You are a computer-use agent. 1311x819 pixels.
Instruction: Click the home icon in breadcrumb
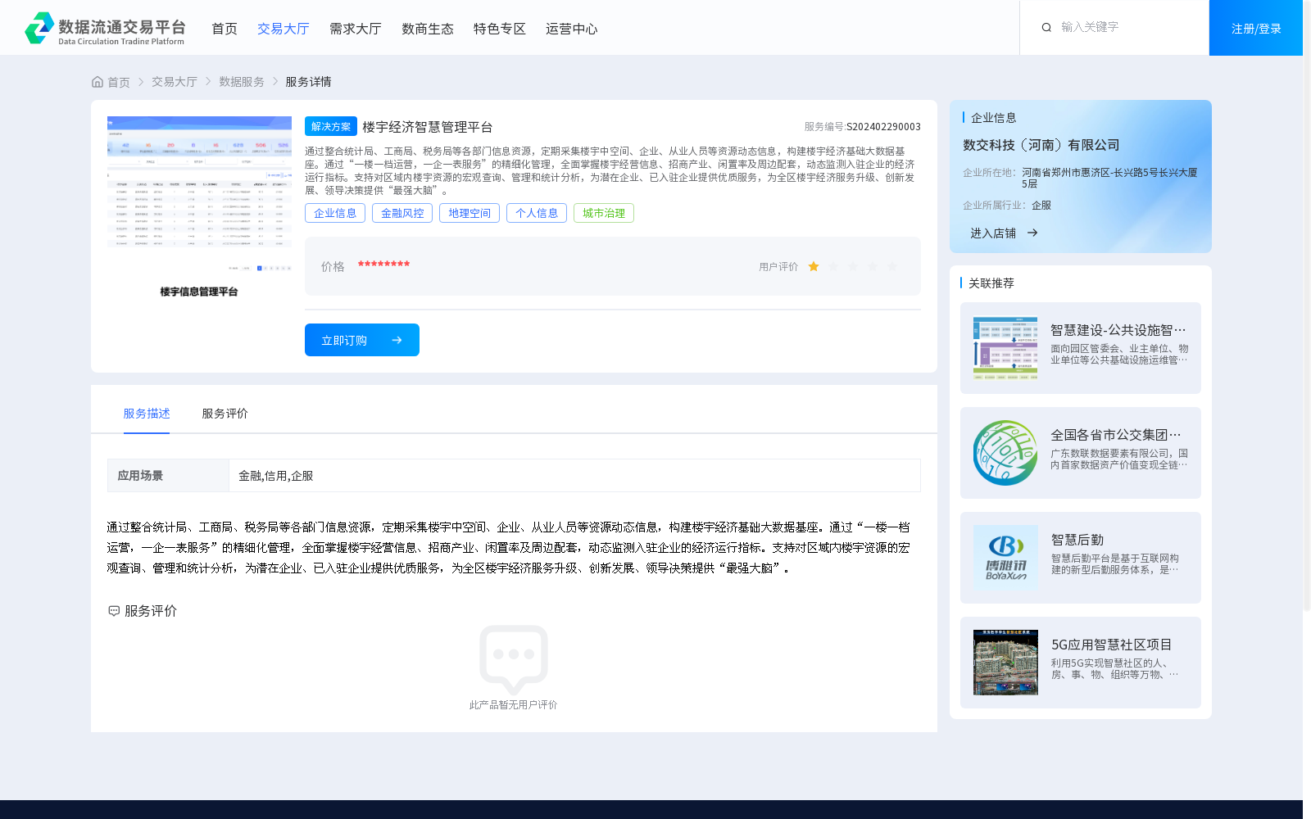(98, 82)
